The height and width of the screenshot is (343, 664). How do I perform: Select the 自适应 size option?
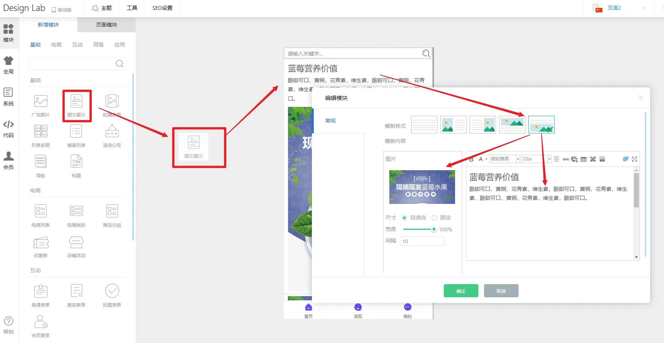point(404,218)
